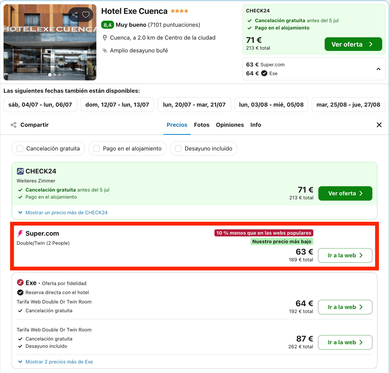Select dates mar, 25/08 - jue, 27/08
390x373 pixels.
[x=348, y=105]
